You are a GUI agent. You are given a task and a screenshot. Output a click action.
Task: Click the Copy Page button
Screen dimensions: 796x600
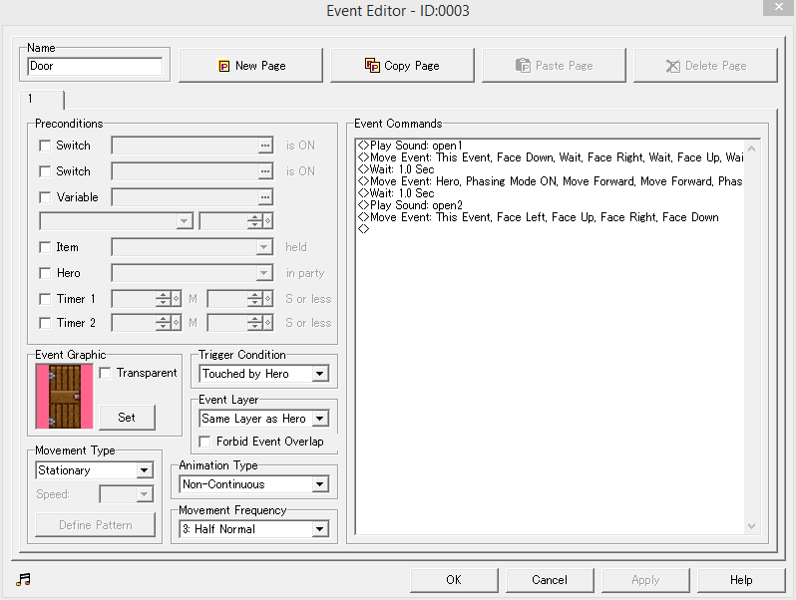point(402,66)
